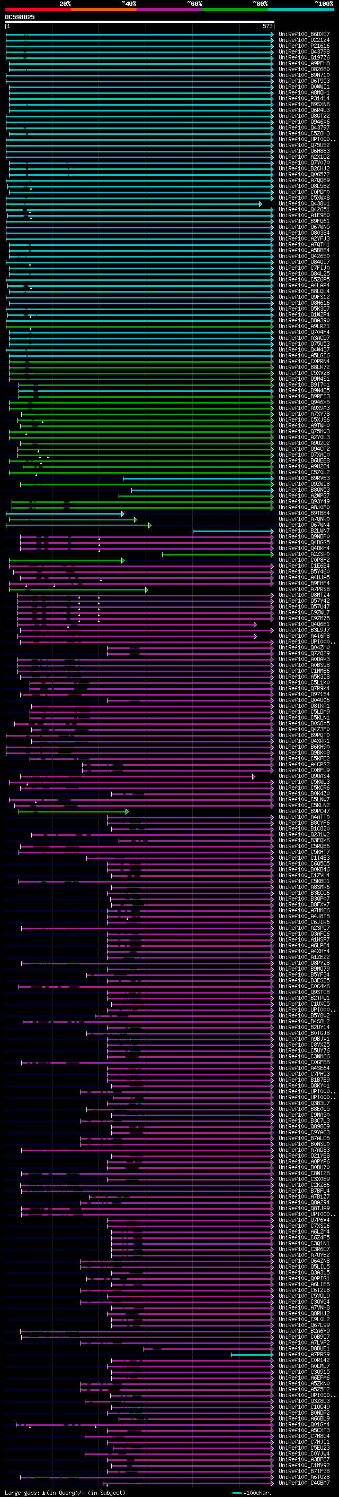
Task: Click hit UniRef100_B5Y460
Action: 304,572
